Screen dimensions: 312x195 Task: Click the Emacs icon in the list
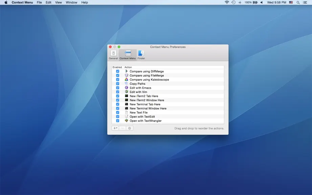coord(126,88)
